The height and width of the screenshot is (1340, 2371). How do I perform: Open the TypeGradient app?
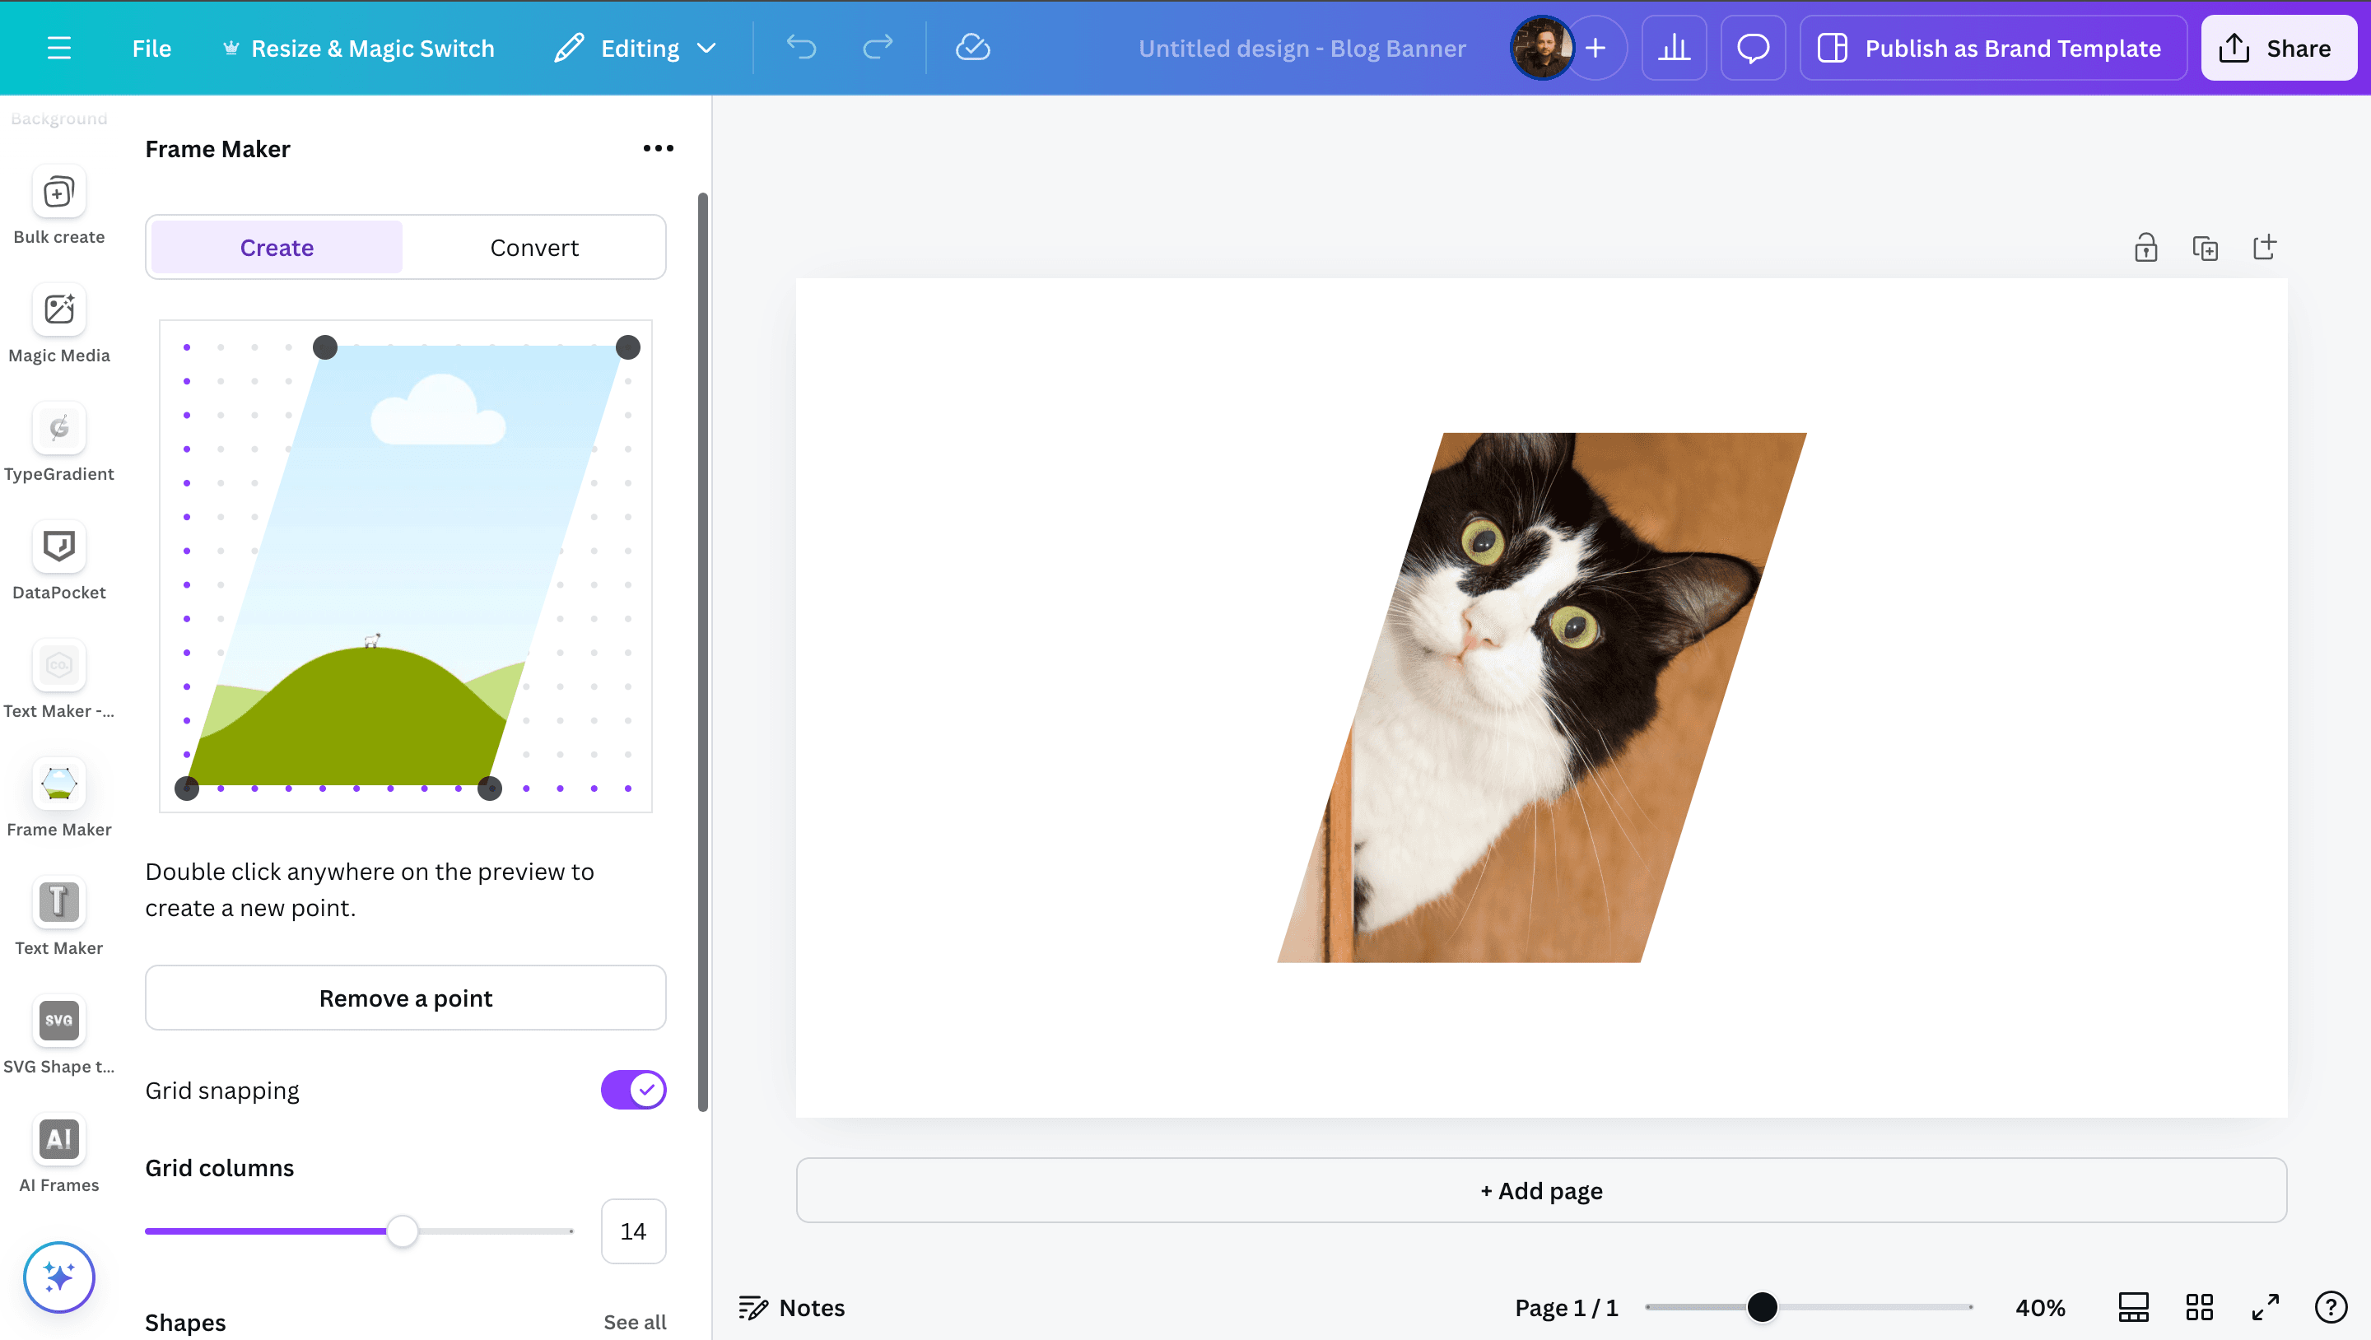click(59, 429)
